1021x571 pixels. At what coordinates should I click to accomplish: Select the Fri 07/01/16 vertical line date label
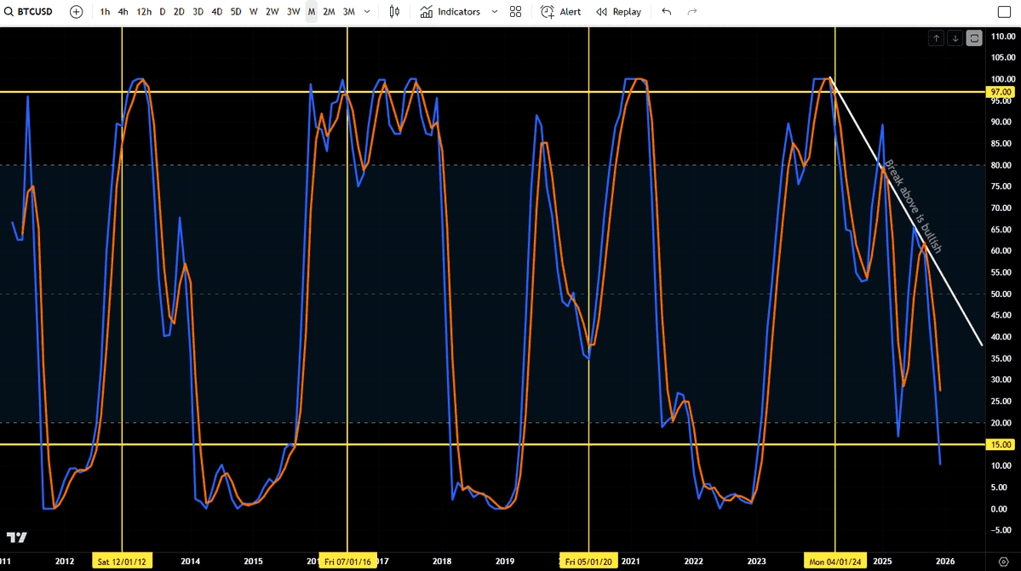(347, 562)
